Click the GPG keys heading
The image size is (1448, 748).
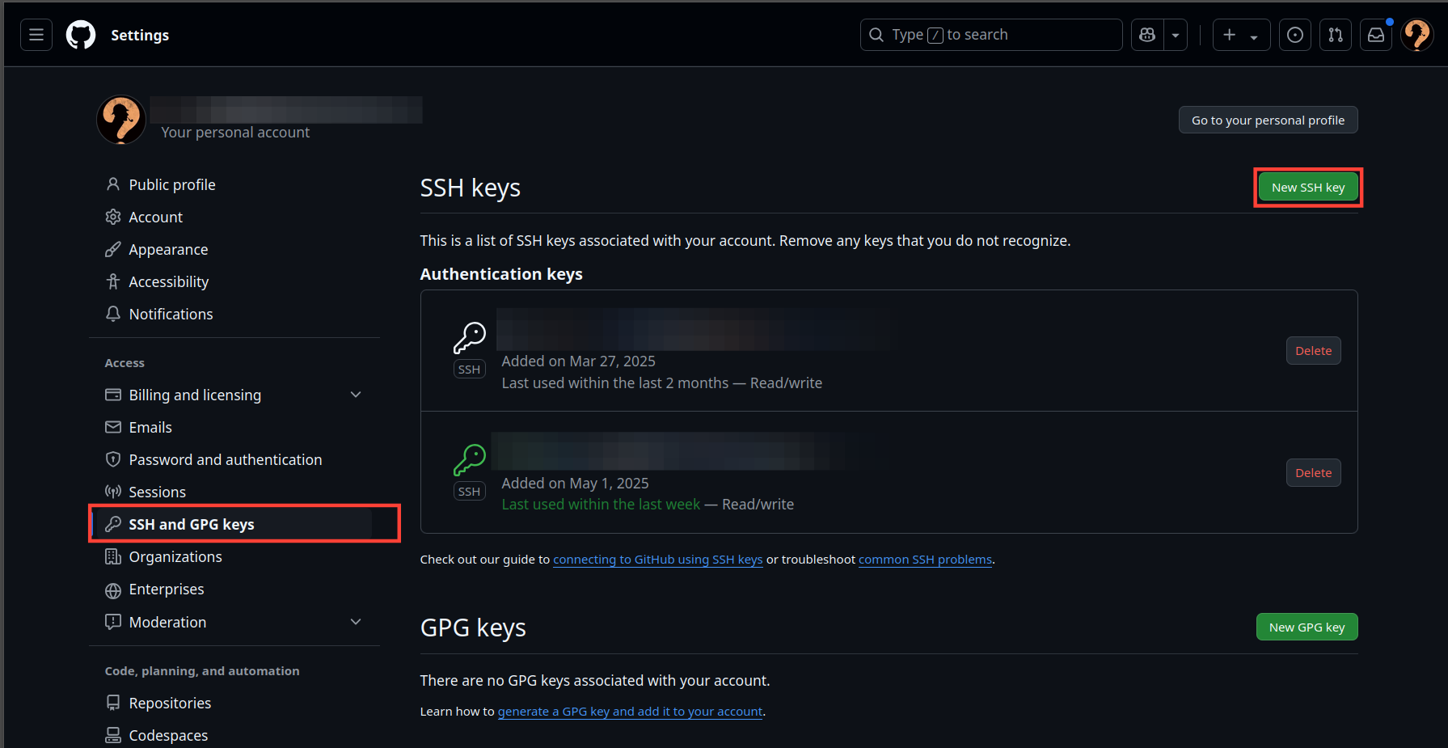pyautogui.click(x=473, y=628)
